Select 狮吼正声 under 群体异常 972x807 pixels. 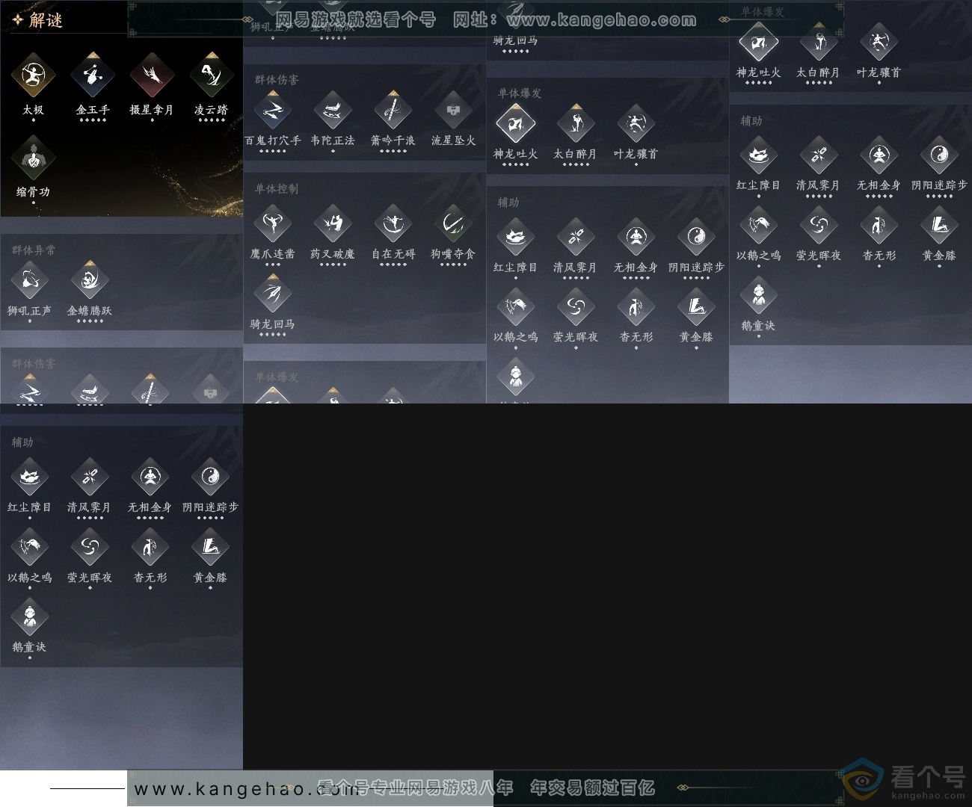[30, 281]
